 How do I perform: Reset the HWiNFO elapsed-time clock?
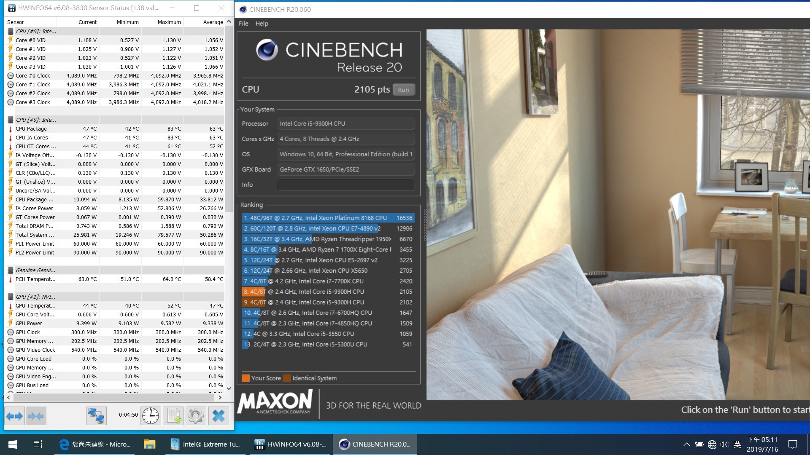pos(151,416)
